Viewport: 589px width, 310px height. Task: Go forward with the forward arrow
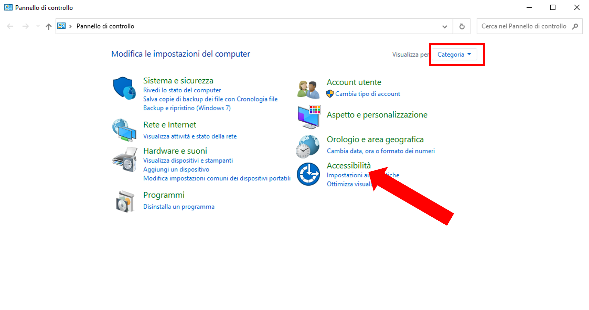26,26
